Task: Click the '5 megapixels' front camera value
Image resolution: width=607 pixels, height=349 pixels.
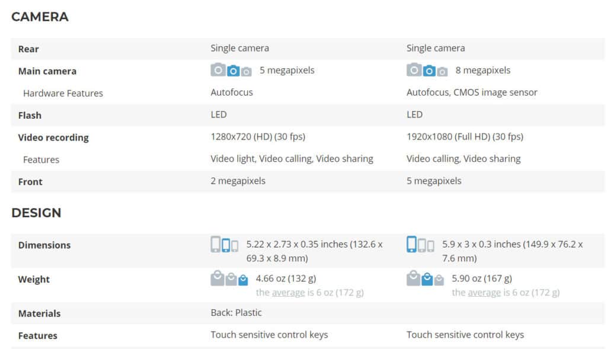Action: point(434,181)
